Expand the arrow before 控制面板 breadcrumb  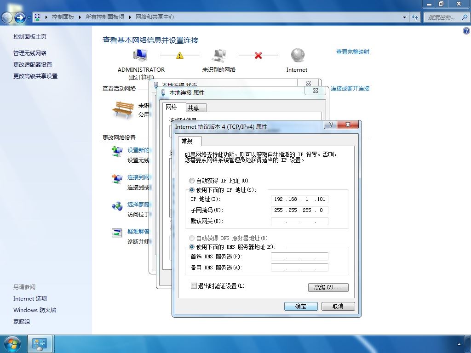[46, 17]
